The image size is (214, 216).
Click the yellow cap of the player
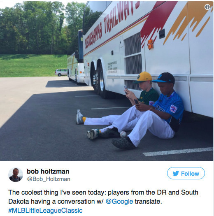point(143,77)
